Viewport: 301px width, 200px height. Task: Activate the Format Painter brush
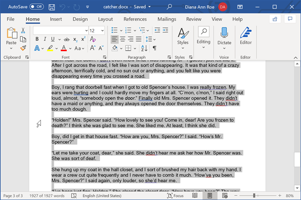[x=23, y=48]
